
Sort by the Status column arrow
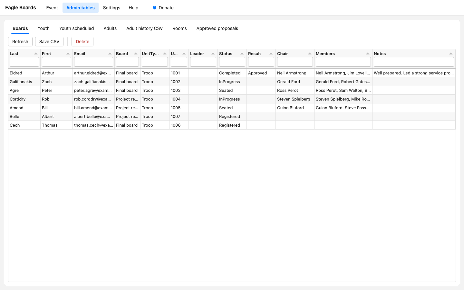(x=242, y=54)
